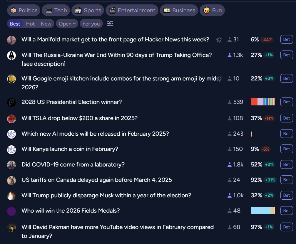Click purple avatar of Fields Medals market
296x244 pixels.
[11, 211]
